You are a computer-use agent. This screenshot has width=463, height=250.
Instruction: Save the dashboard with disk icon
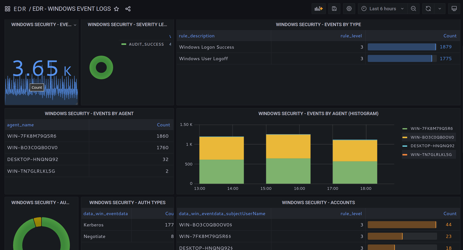[334, 9]
